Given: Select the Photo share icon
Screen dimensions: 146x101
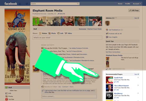Looking at the screenshot, I should [49, 33].
